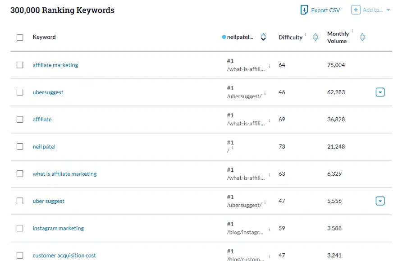The height and width of the screenshot is (261, 407).
Task: Open the customer acquisition cost keyword link
Action: [x=64, y=256]
